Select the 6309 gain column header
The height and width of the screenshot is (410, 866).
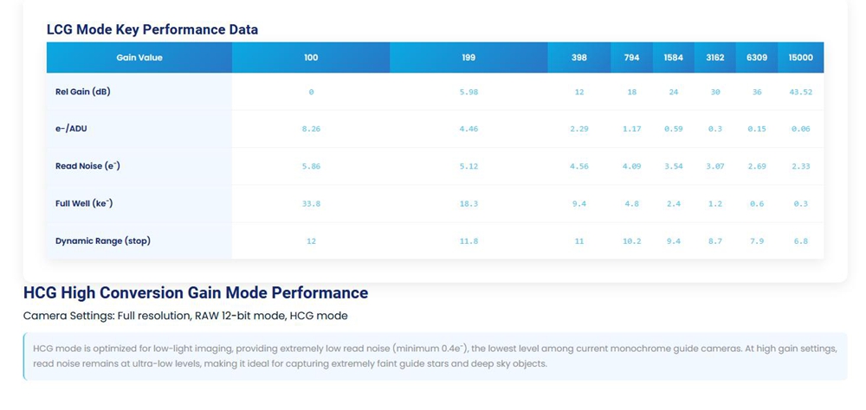(x=756, y=58)
